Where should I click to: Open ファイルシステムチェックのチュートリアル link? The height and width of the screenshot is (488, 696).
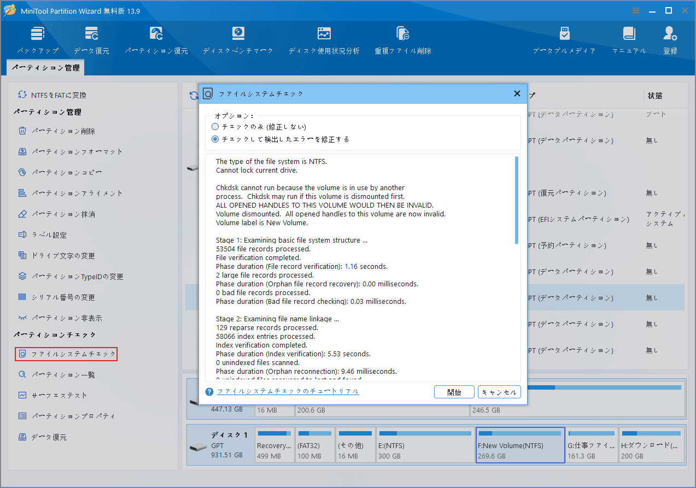288,391
